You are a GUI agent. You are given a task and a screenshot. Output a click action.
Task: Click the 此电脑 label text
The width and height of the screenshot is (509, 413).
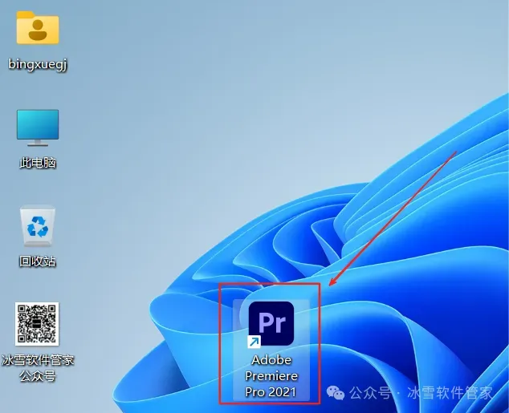(38, 163)
